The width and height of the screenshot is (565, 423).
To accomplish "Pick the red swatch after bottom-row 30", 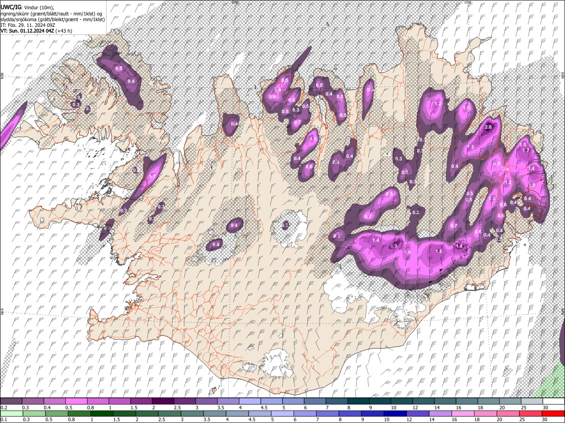I will tap(553, 413).
